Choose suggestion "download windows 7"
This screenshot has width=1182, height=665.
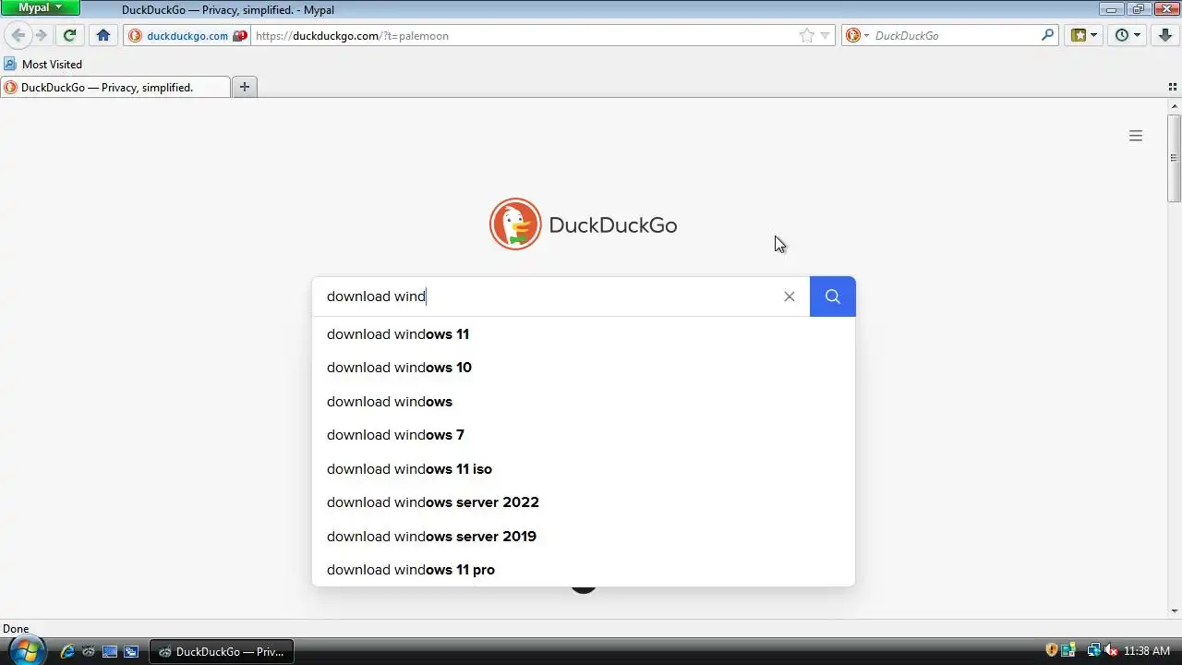tap(584, 435)
